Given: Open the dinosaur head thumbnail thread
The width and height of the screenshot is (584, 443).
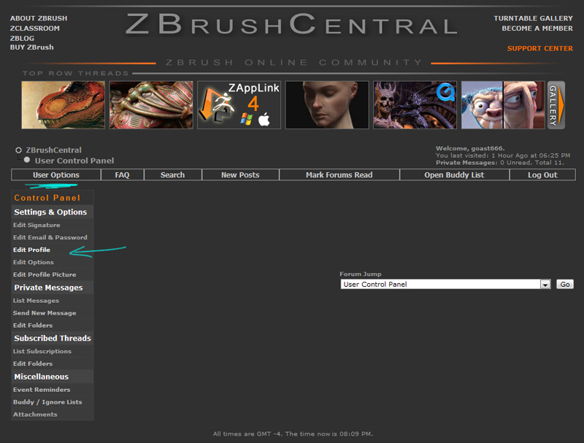Looking at the screenshot, I should [63, 105].
